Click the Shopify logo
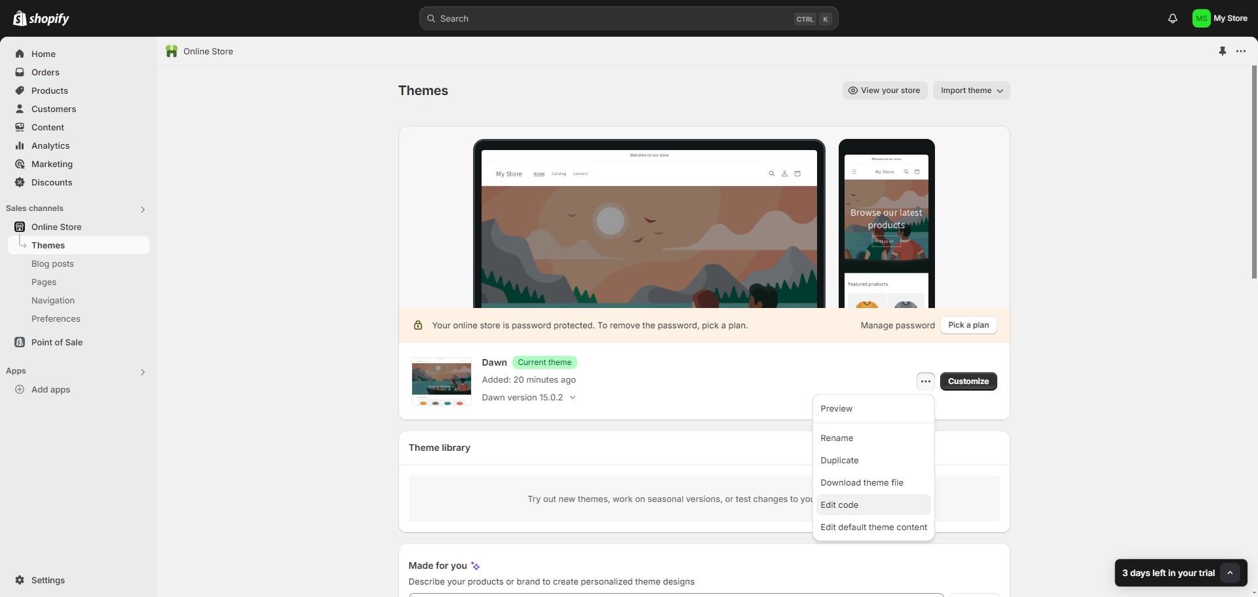Image resolution: width=1258 pixels, height=597 pixels. point(41,18)
